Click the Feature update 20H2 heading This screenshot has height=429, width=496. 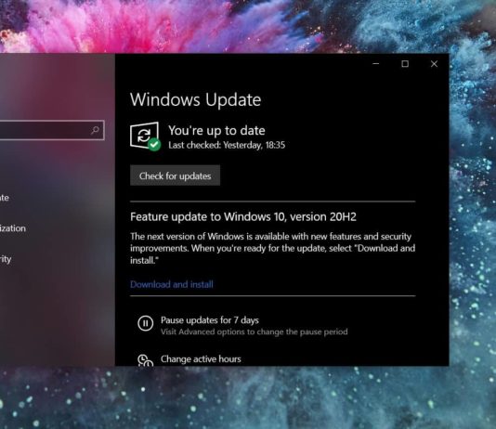tap(243, 217)
